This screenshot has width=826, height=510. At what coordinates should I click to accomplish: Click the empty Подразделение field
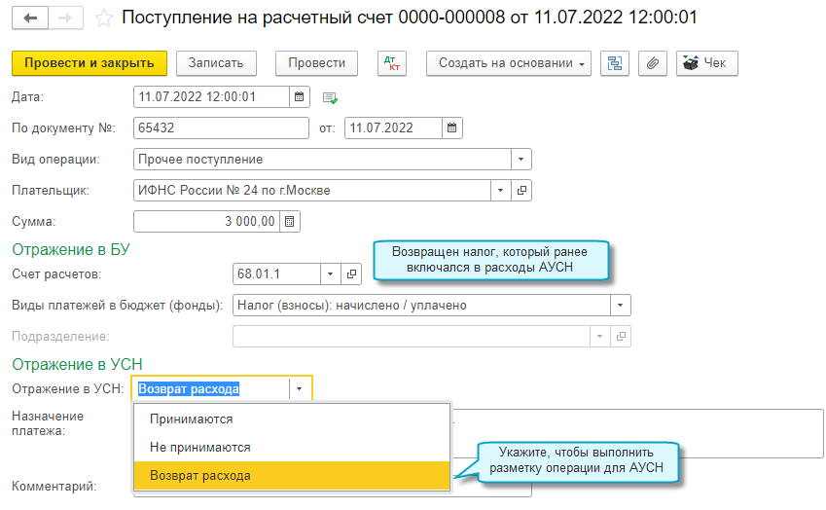click(411, 336)
